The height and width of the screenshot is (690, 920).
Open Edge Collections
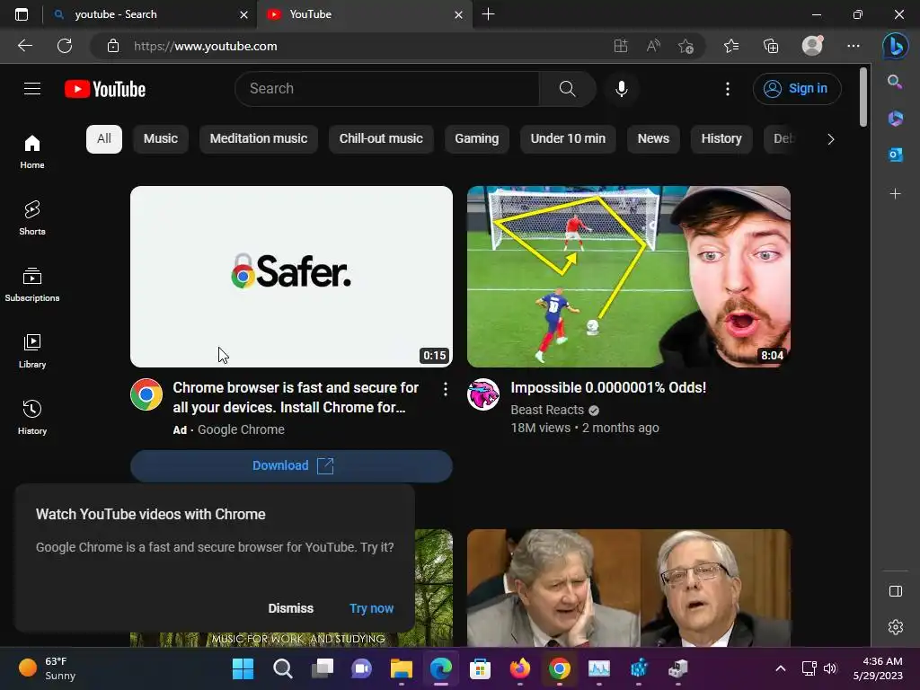click(x=770, y=46)
